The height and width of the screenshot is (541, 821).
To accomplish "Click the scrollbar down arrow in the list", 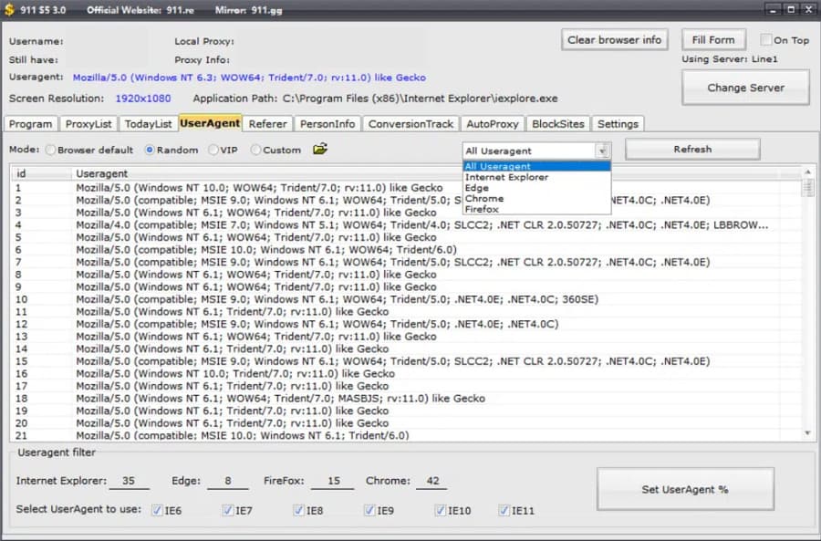I will 808,433.
